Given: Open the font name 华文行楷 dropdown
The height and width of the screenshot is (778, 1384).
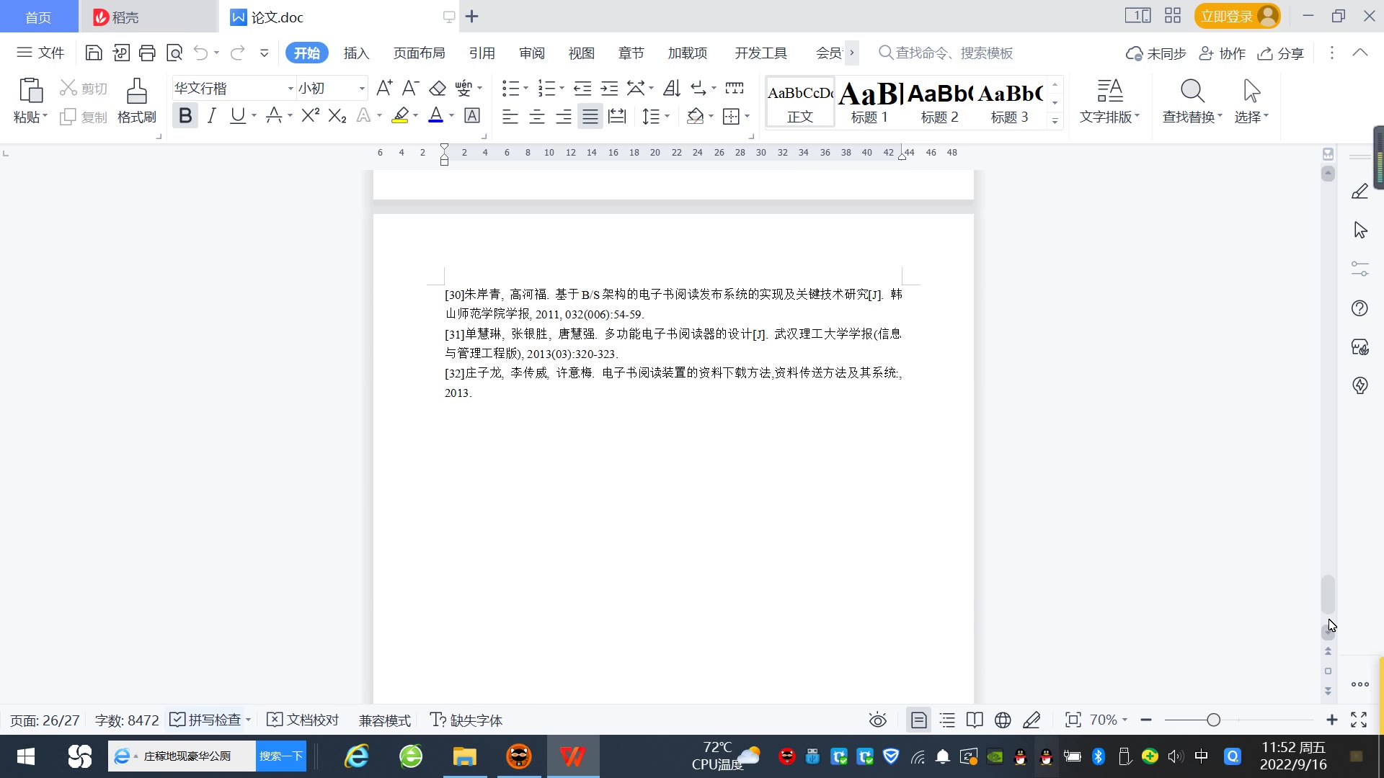Looking at the screenshot, I should [290, 89].
